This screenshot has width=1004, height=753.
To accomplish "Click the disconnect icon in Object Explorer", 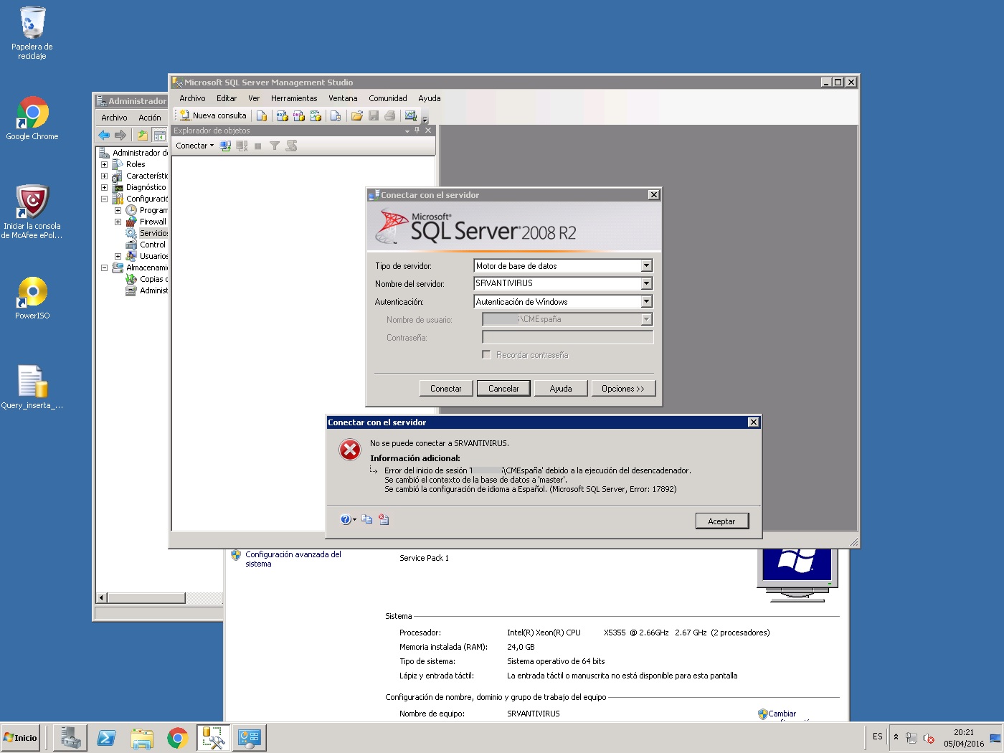I will click(x=242, y=146).
